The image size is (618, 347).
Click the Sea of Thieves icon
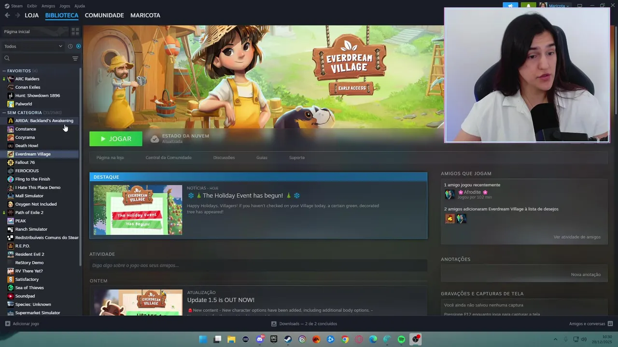coord(11,288)
